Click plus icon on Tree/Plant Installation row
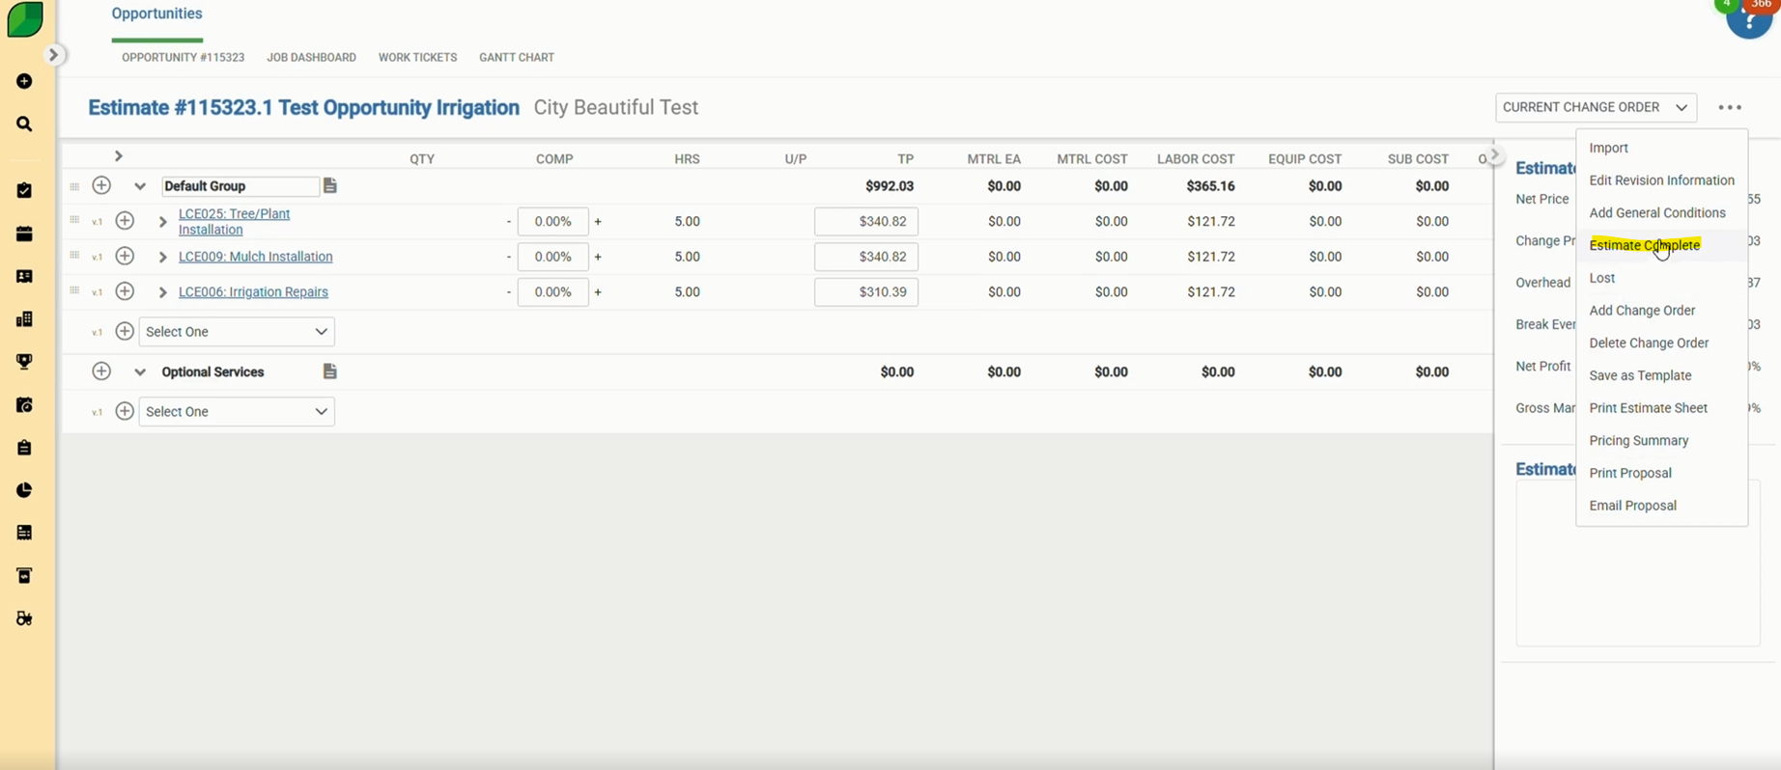Screen dimensions: 1781x770 point(125,221)
